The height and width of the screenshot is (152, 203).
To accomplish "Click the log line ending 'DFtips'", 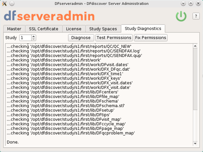I will coord(59,115).
